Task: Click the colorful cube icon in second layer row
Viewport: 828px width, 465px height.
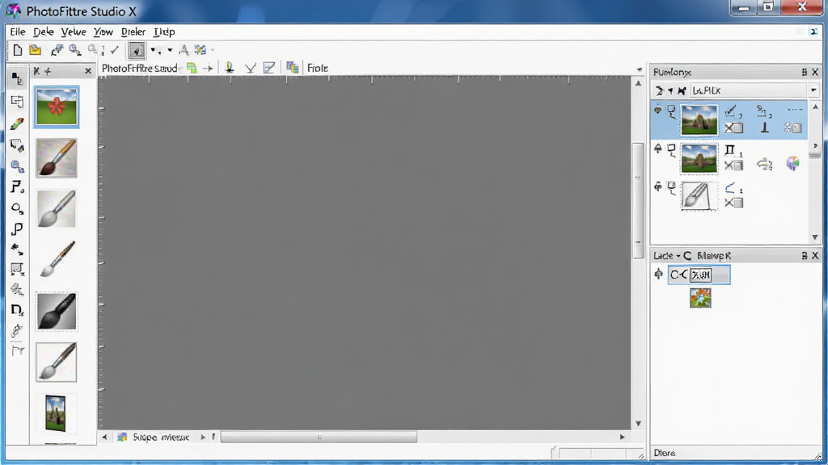Action: [x=792, y=163]
